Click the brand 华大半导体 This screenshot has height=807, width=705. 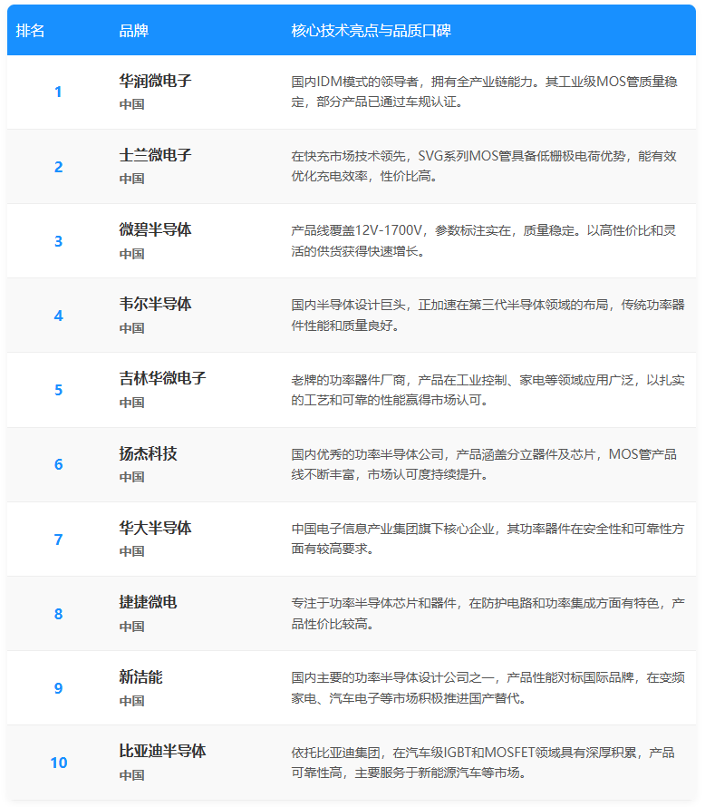(x=155, y=528)
